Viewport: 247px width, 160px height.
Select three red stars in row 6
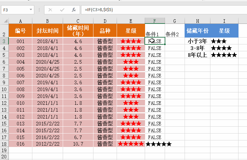click(x=131, y=62)
